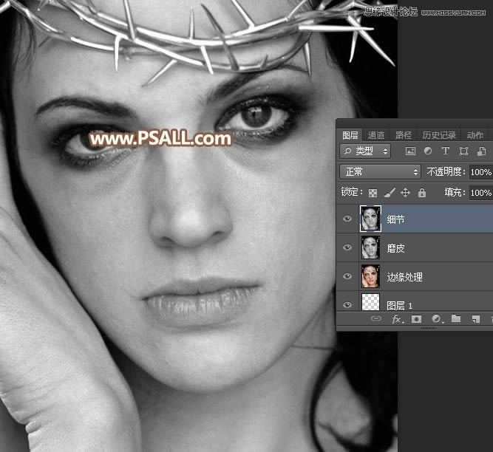The height and width of the screenshot is (452, 493).
Task: Click the lock all padlock icon
Action: [422, 193]
